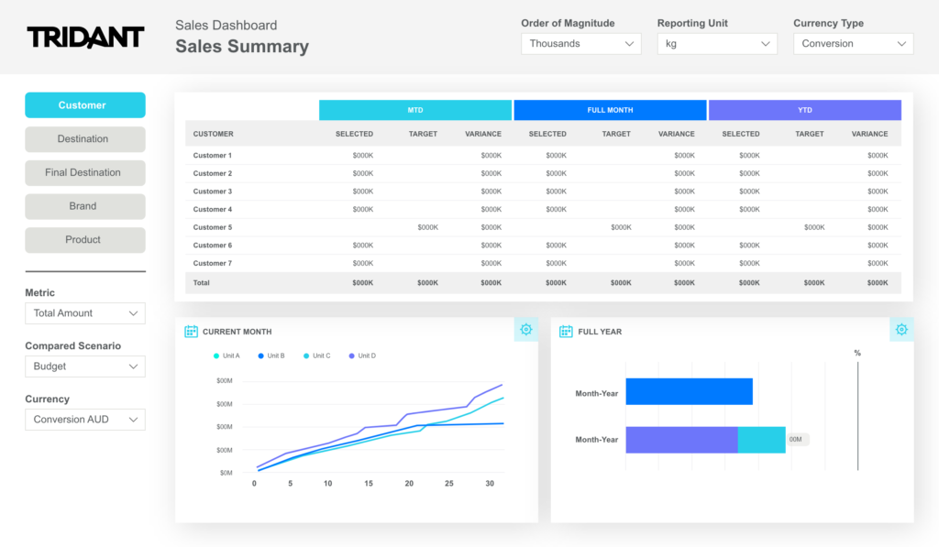The height and width of the screenshot is (547, 939).
Task: Click the Brand button
Action: point(85,206)
